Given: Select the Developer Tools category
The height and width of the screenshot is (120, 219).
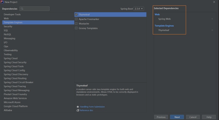Looking at the screenshot, I should 38,14.
